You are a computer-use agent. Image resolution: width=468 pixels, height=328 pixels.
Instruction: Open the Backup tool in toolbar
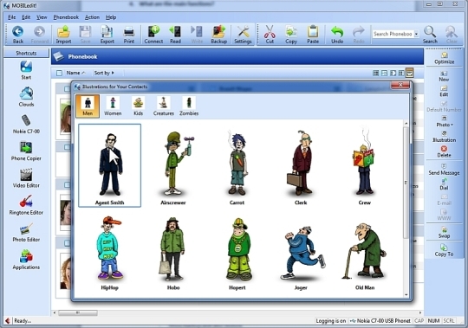(x=218, y=35)
